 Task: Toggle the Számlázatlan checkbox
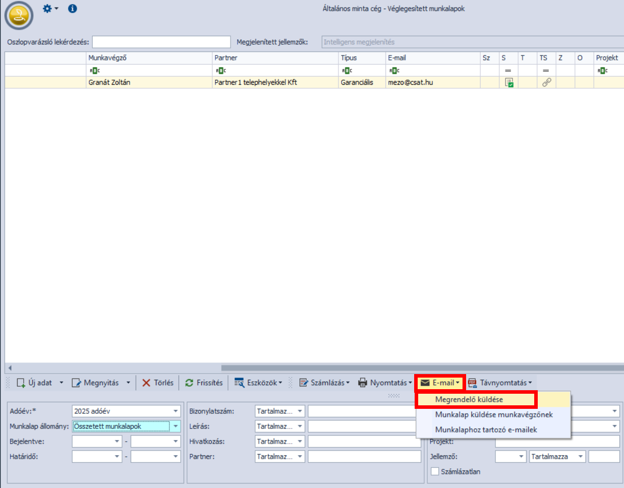[435, 471]
